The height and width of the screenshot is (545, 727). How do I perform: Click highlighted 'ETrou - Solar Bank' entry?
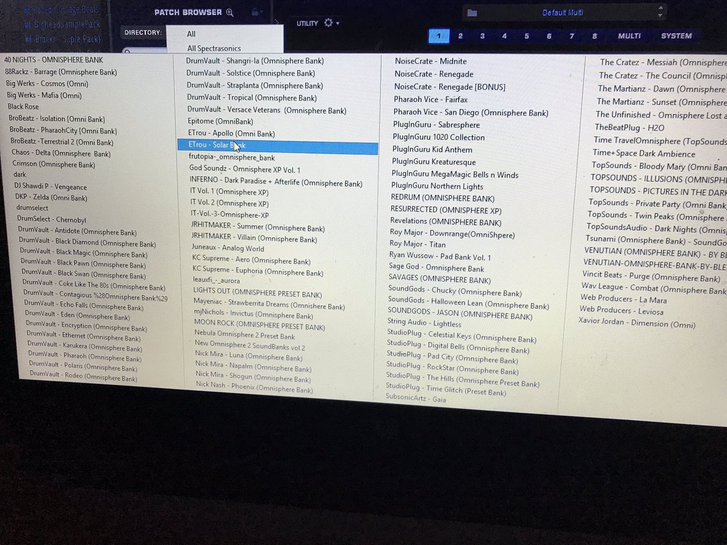tap(277, 145)
